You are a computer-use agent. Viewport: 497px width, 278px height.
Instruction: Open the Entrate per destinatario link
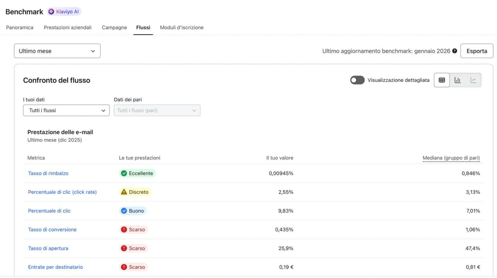[56, 267]
